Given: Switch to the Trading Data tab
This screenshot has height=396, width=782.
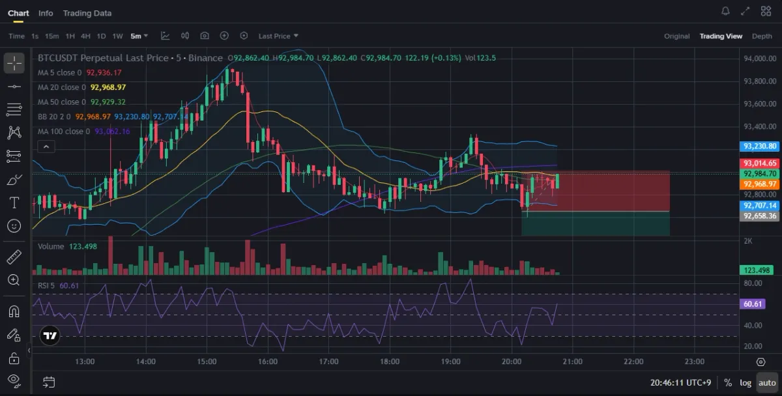Looking at the screenshot, I should [87, 13].
